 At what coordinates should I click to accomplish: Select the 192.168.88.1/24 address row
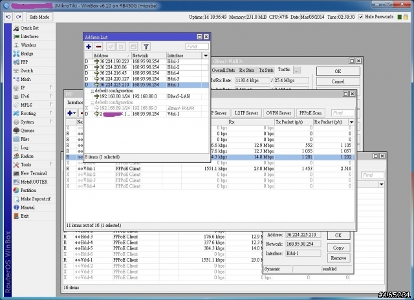[x=146, y=96]
